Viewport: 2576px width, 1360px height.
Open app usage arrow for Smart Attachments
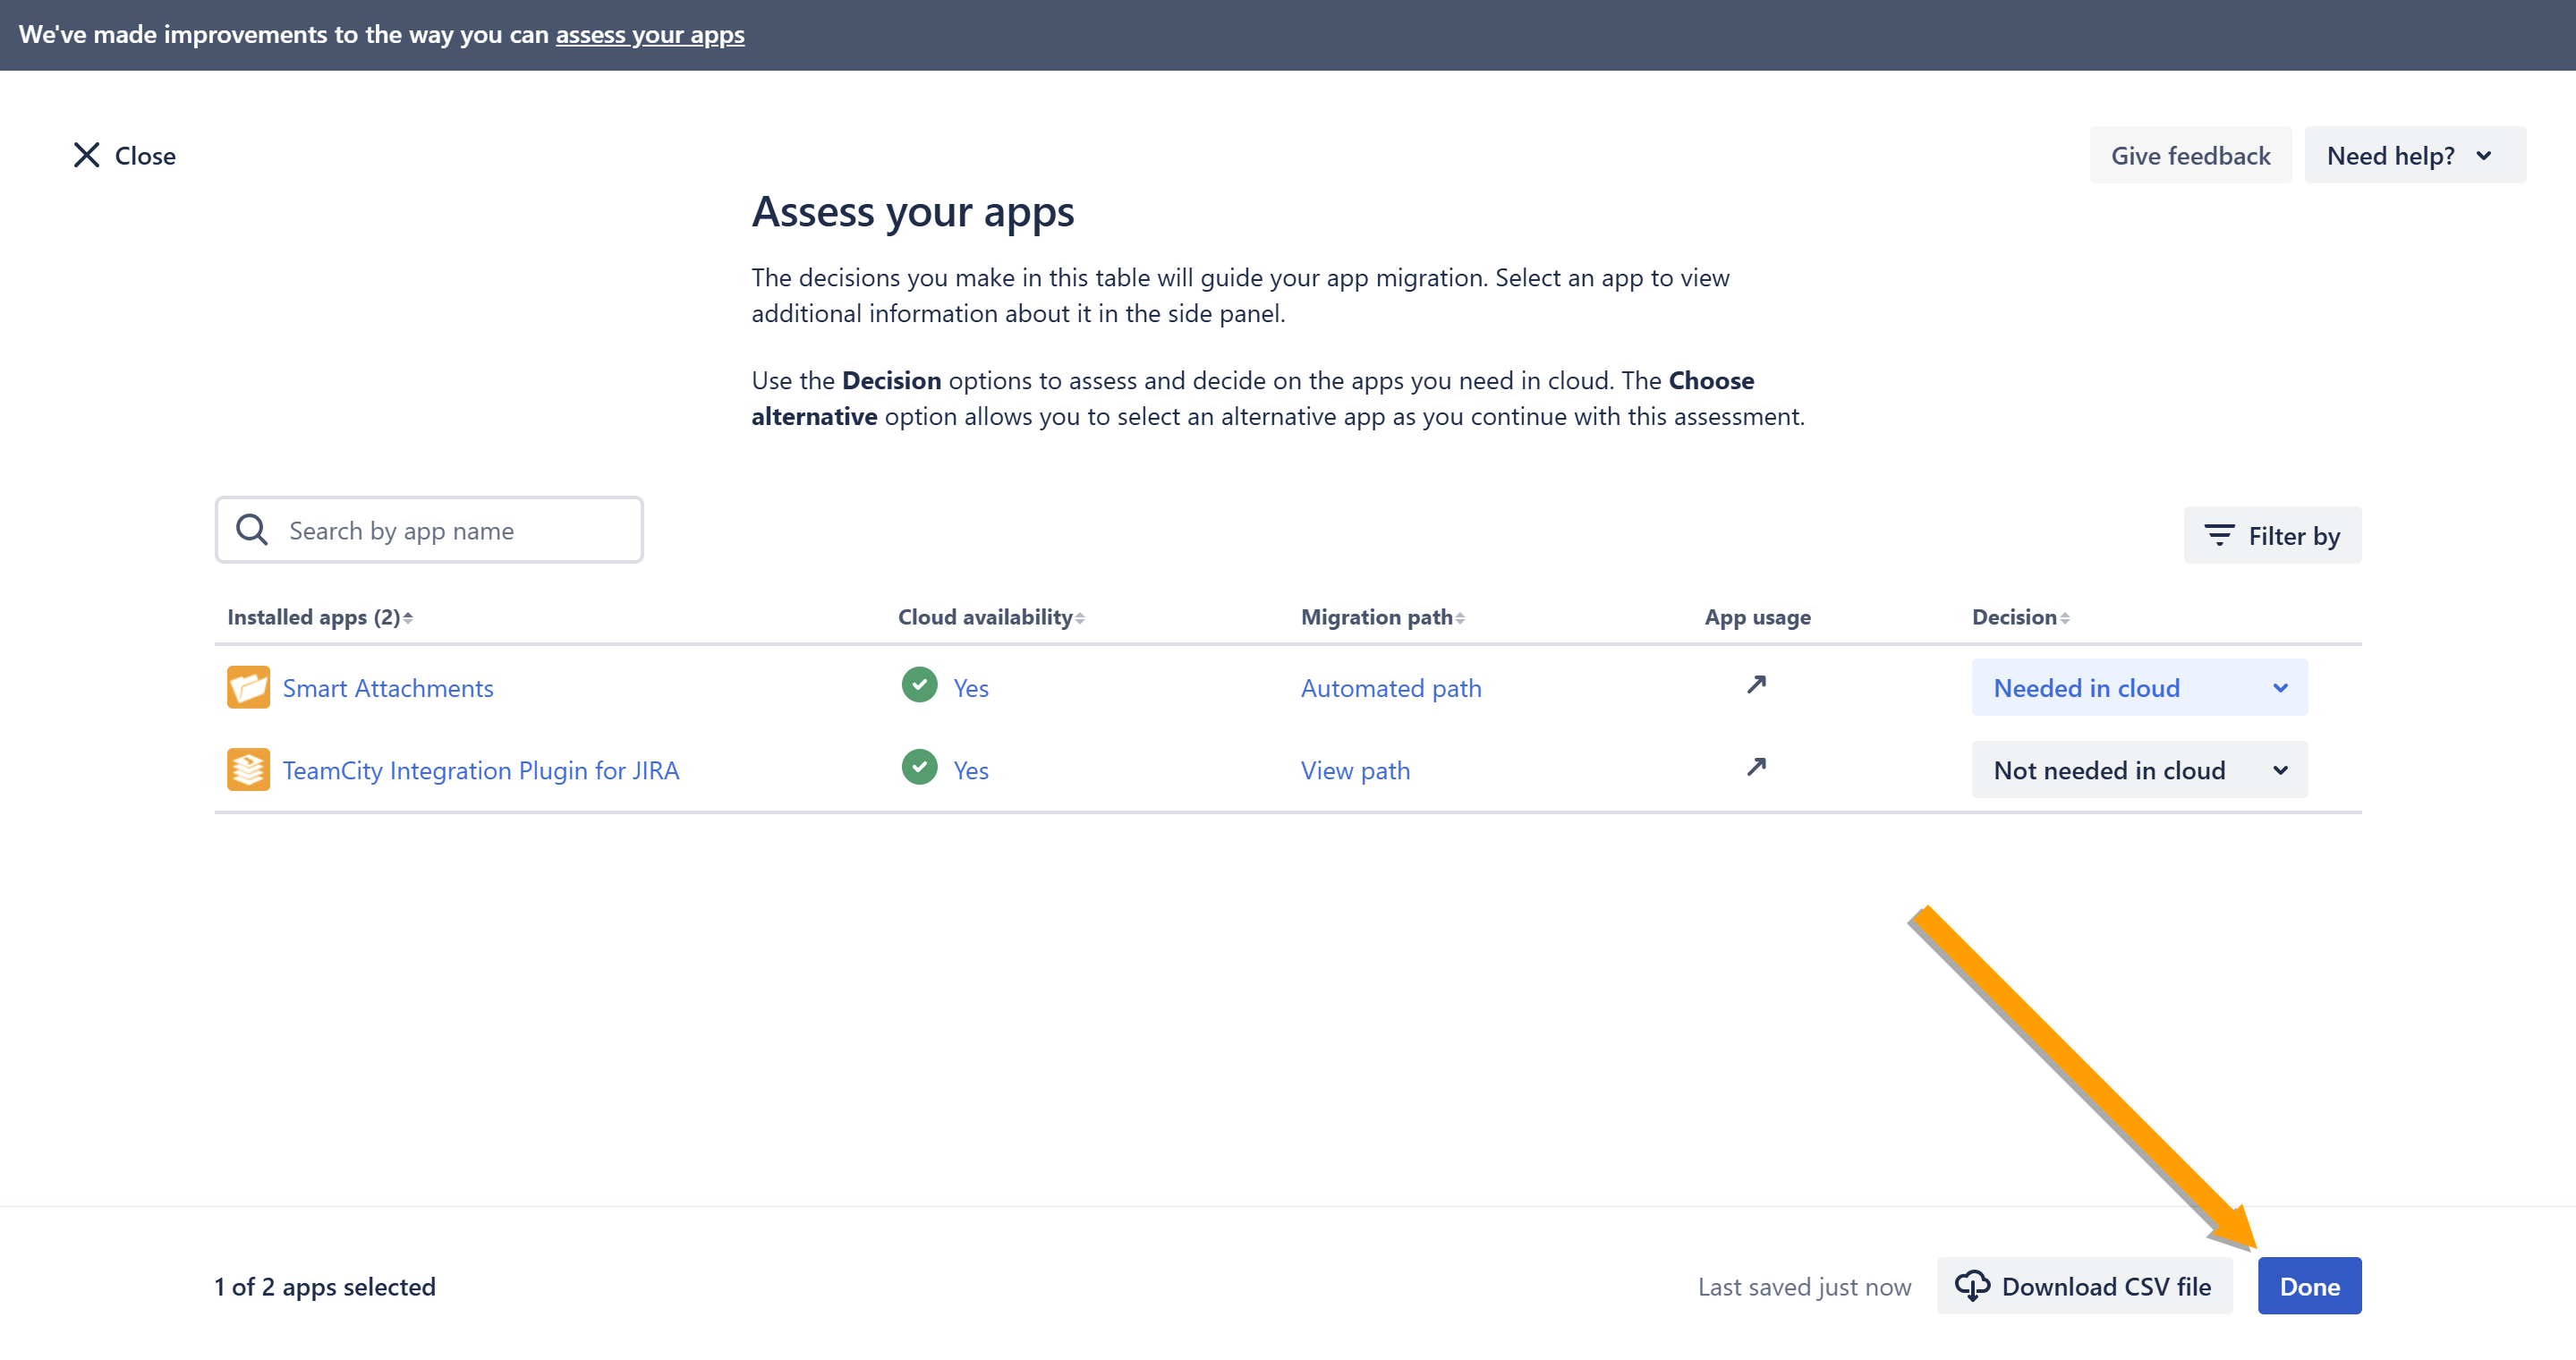point(1756,685)
